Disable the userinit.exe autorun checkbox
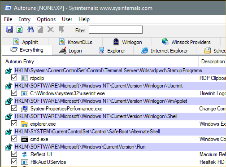Viewport: 226px width, 167px height. click(x=14, y=93)
